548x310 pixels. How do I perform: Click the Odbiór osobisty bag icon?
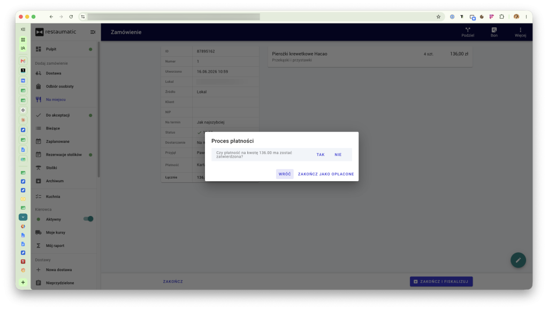(x=39, y=86)
